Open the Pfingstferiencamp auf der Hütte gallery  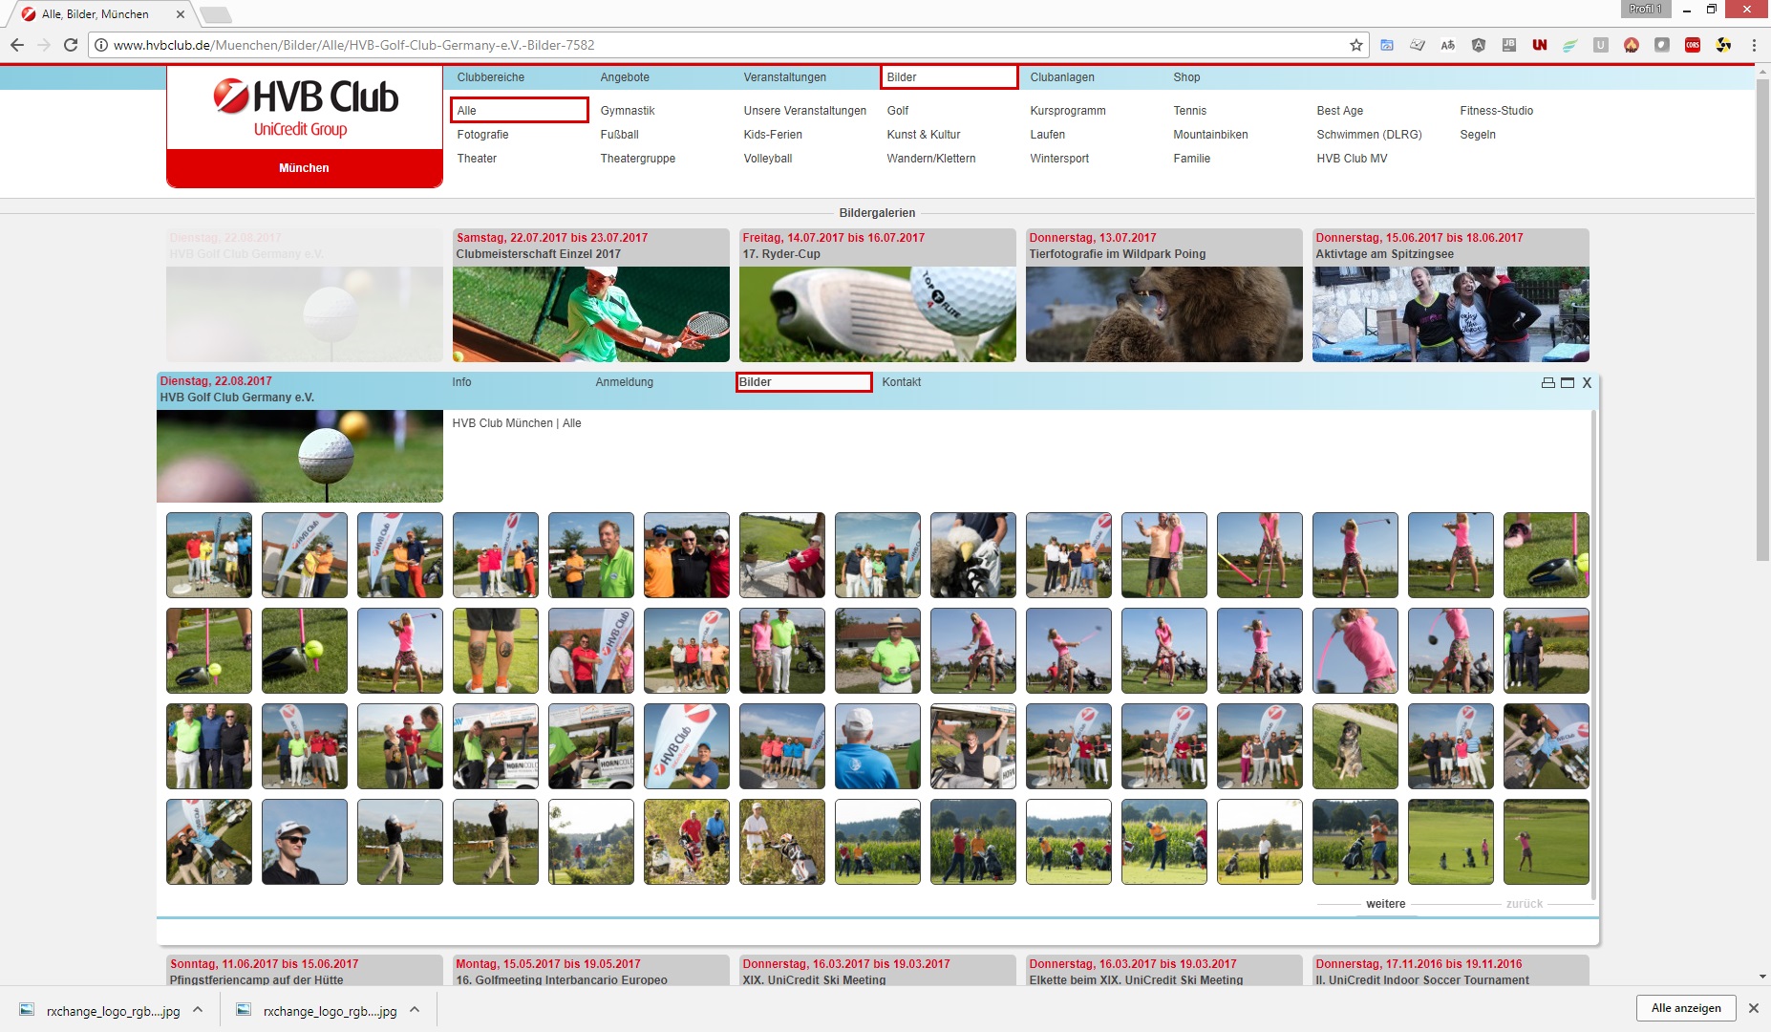(x=304, y=971)
